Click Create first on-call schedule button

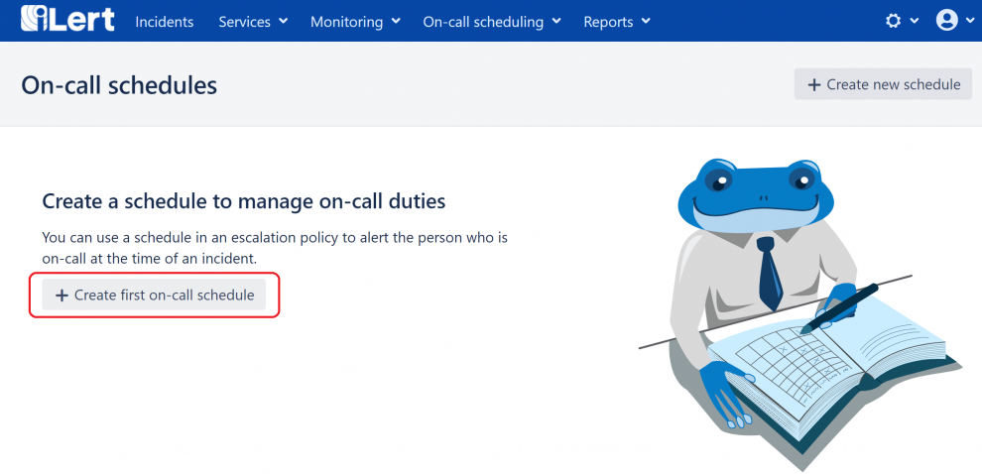[x=154, y=295]
